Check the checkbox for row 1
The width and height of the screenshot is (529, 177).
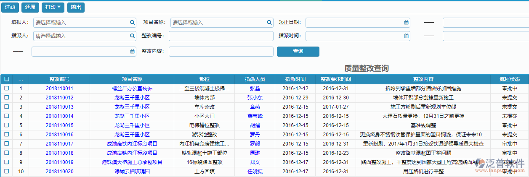6,88
